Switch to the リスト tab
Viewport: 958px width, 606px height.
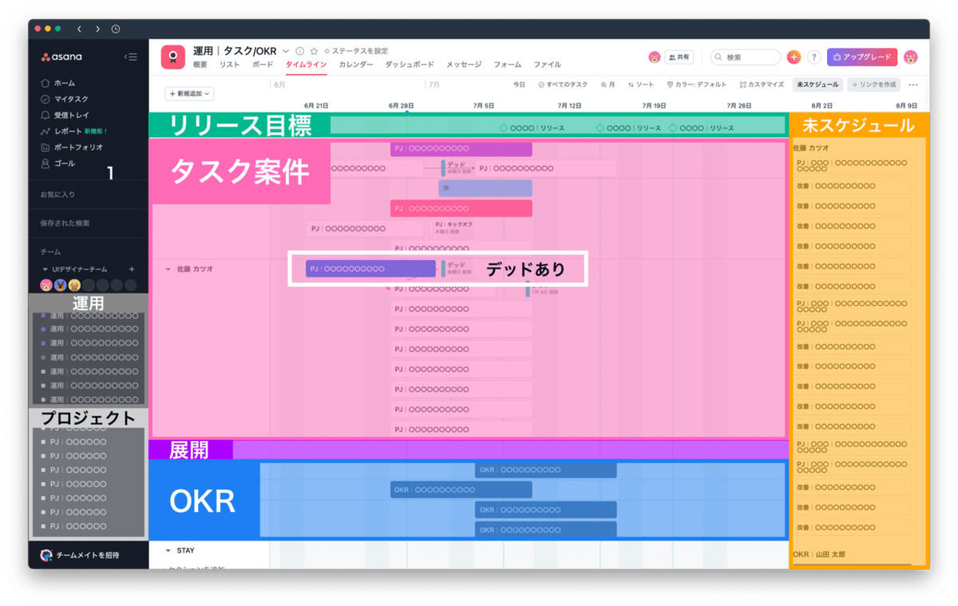[230, 65]
